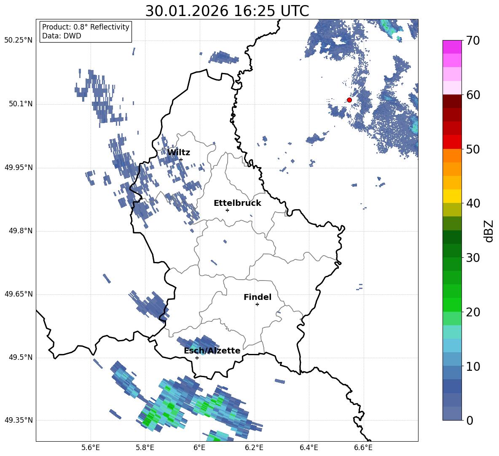Click the Ettelbruck city label
499x456 pixels.
(x=237, y=203)
